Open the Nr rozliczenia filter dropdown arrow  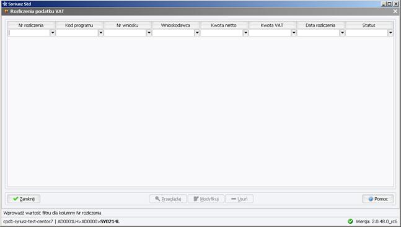(x=53, y=33)
